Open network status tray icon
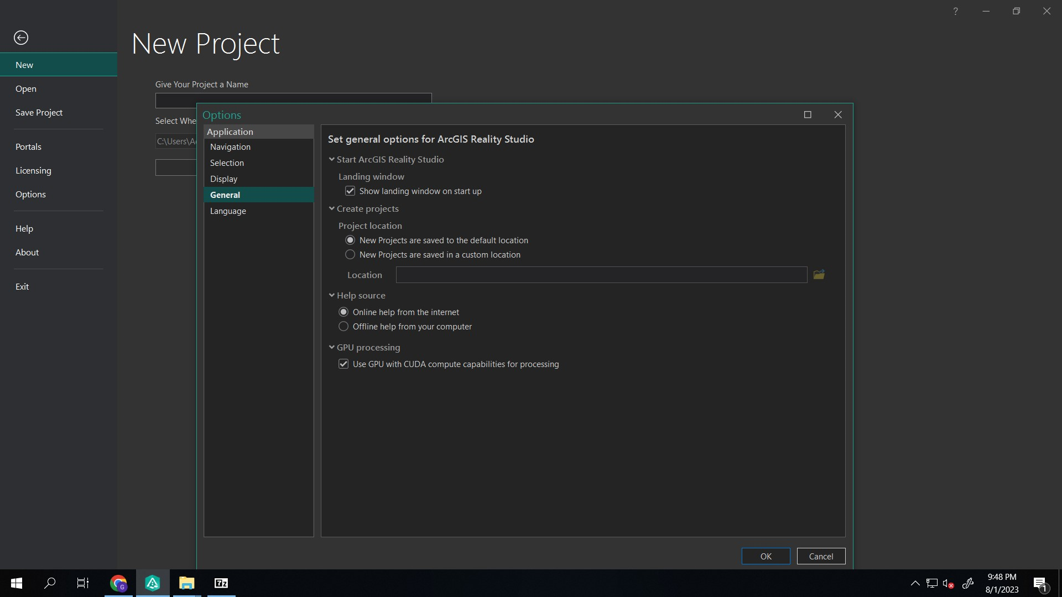 click(932, 584)
